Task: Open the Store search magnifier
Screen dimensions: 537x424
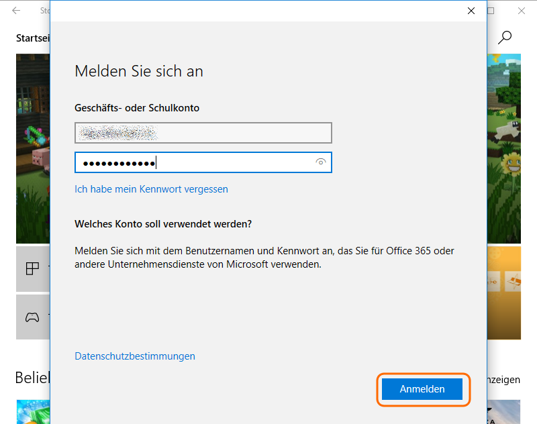Action: [505, 38]
